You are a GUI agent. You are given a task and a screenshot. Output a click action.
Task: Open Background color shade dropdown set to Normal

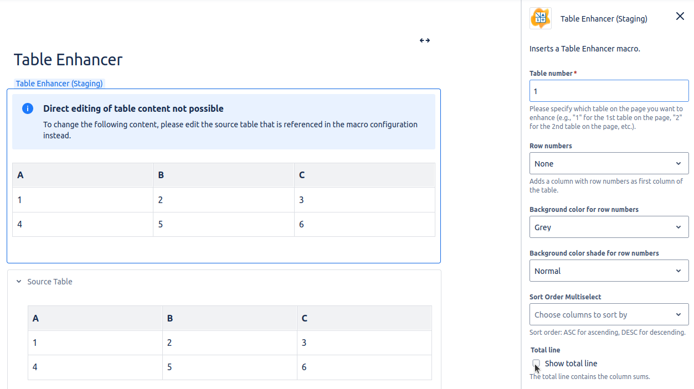tap(609, 271)
